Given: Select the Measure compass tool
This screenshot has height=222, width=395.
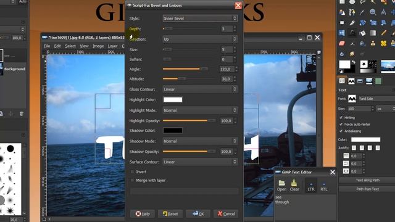Looking at the screenshot, I should [x=383, y=12].
